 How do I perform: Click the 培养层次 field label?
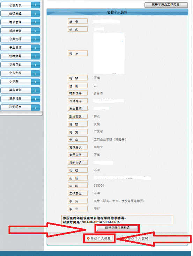click(x=78, y=147)
